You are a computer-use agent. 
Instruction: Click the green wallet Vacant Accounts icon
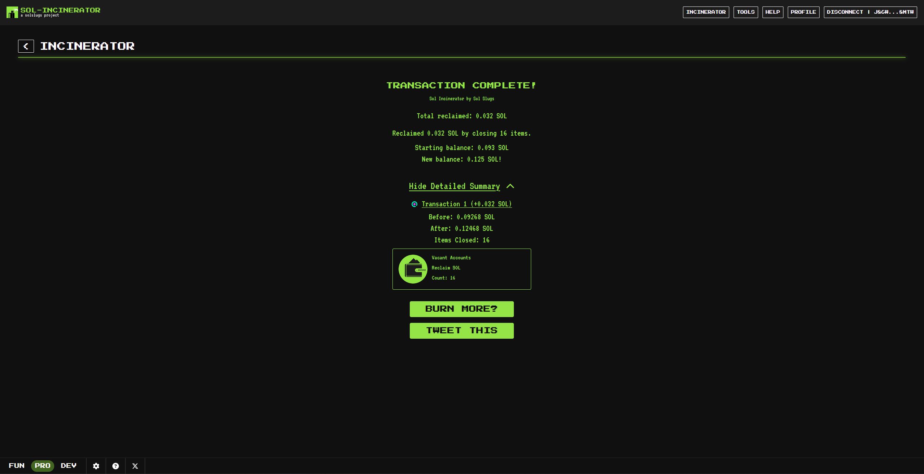[413, 269]
